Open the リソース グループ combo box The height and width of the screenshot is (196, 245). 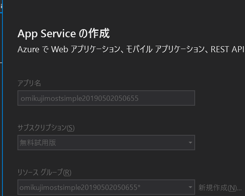pyautogui.click(x=106, y=187)
